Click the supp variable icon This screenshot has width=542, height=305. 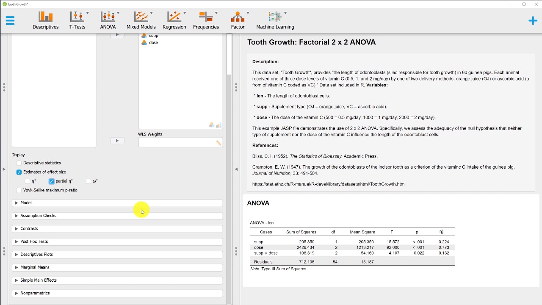tap(144, 36)
